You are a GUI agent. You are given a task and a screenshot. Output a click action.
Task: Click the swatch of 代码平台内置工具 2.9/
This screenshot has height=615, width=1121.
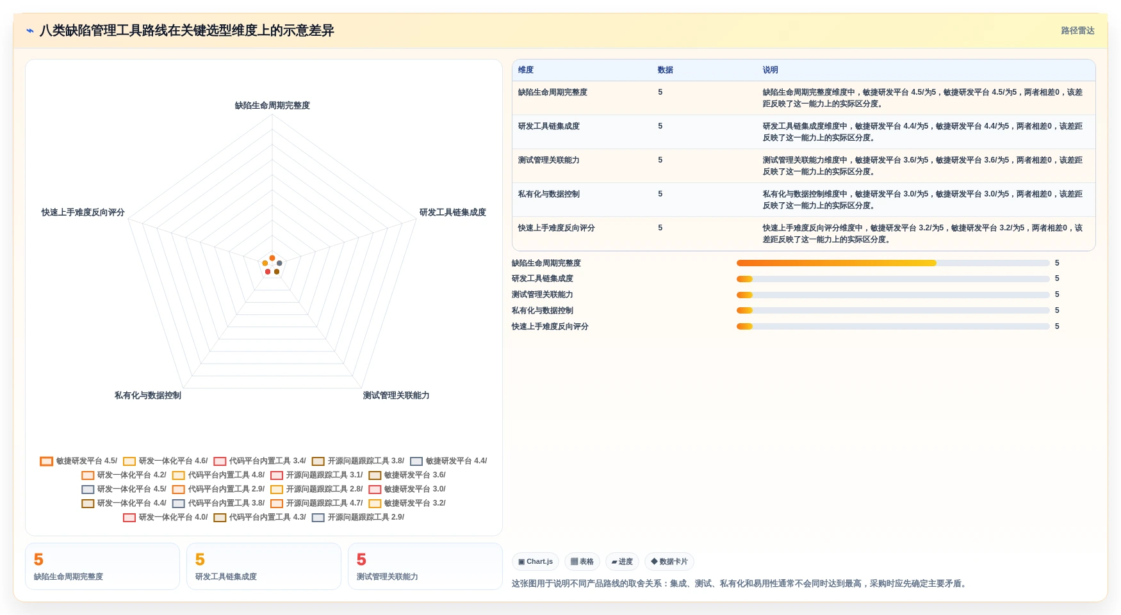pos(178,490)
